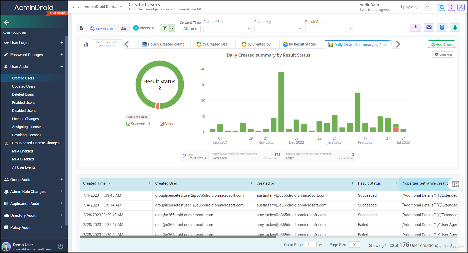Apply the green filter funnel icon
Viewport: 468px width, 253px height.
164,28
